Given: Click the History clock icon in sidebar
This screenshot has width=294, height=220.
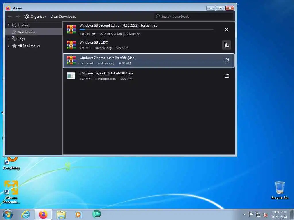Looking at the screenshot, I should pos(14,25).
